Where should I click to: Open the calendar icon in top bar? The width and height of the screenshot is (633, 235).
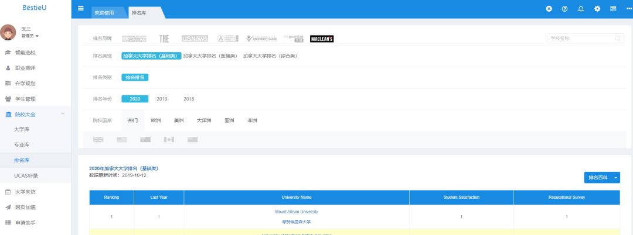pyautogui.click(x=613, y=9)
